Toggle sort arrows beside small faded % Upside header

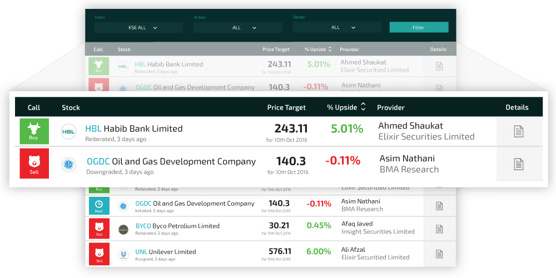coord(330,49)
